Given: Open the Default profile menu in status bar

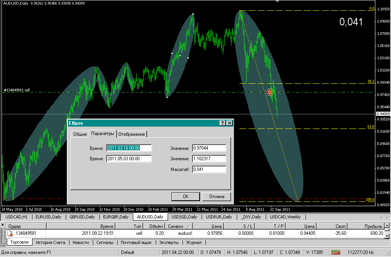Looking at the screenshot, I should click(x=128, y=252).
